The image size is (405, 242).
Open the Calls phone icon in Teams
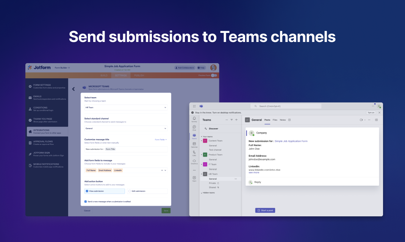click(x=194, y=153)
